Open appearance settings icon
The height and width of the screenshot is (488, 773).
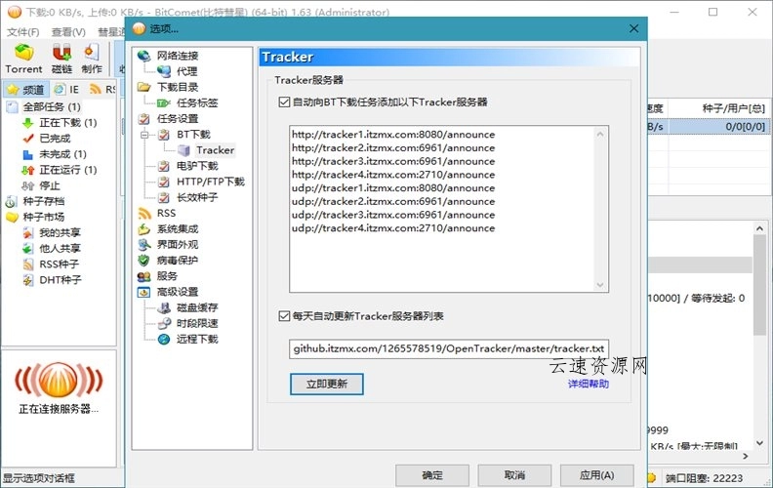pyautogui.click(x=143, y=245)
